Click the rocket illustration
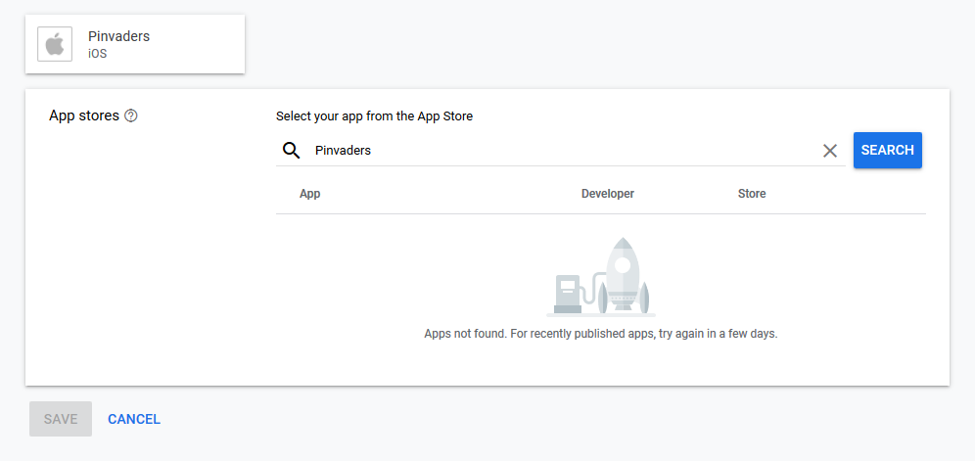The width and height of the screenshot is (975, 461). [625, 274]
